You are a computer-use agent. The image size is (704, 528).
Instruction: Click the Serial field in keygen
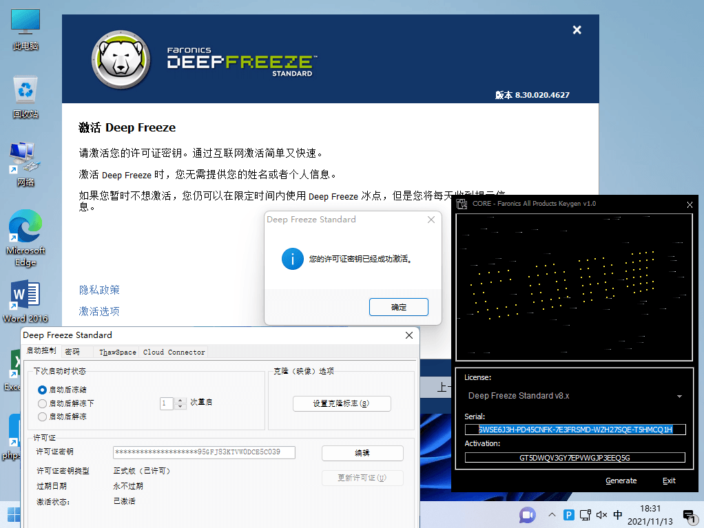pyautogui.click(x=574, y=430)
